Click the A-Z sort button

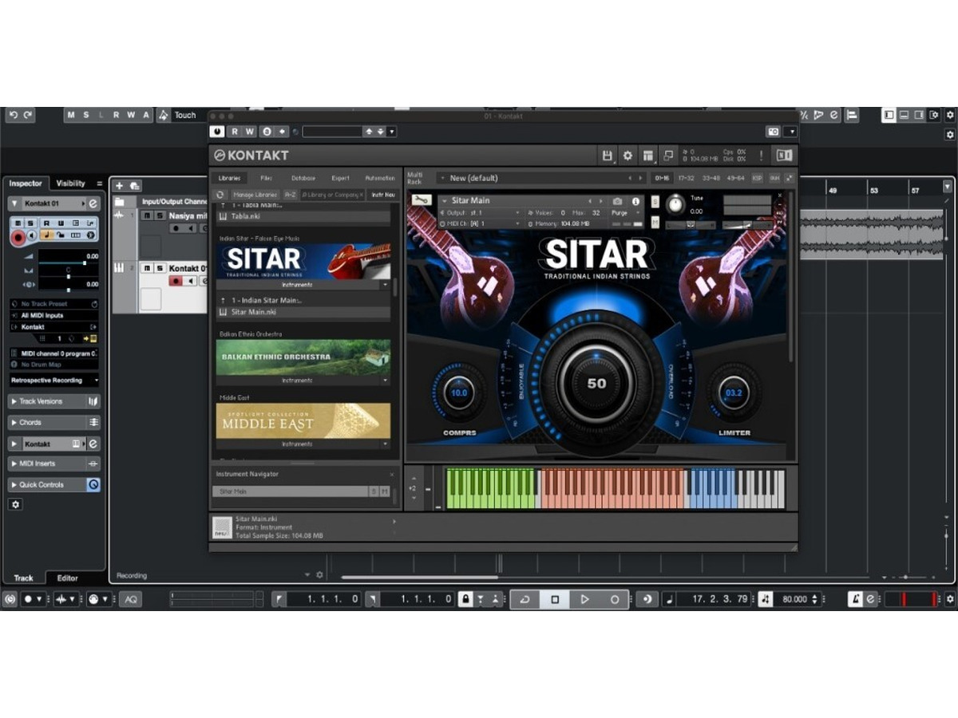(290, 195)
